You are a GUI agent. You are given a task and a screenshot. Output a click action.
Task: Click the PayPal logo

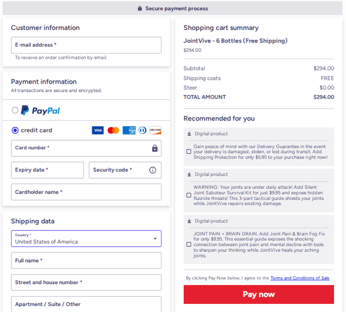click(40, 110)
